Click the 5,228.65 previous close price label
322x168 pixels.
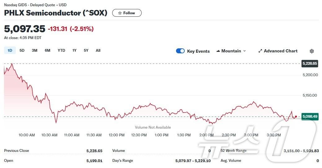point(310,64)
